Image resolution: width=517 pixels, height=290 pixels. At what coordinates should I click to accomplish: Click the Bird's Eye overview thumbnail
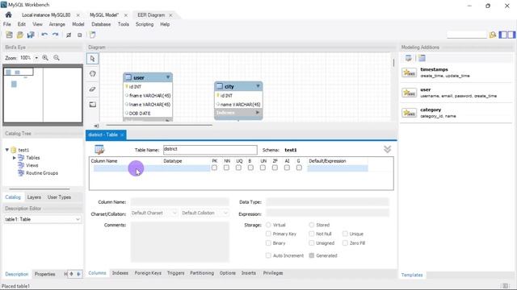(43, 95)
